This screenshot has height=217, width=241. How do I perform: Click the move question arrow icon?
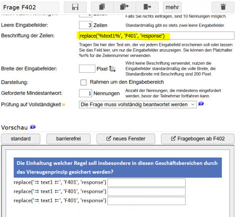click(x=147, y=7)
